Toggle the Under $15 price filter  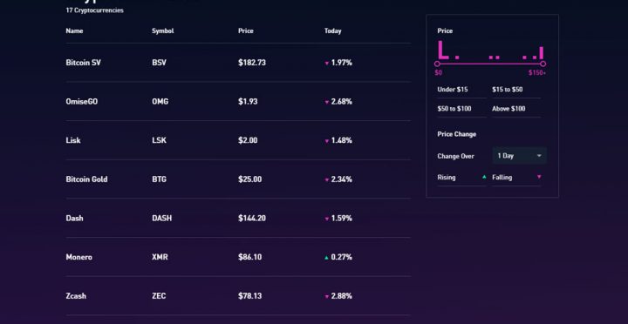pyautogui.click(x=461, y=90)
